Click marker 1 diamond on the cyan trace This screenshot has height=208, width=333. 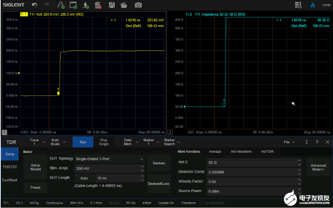224,104
